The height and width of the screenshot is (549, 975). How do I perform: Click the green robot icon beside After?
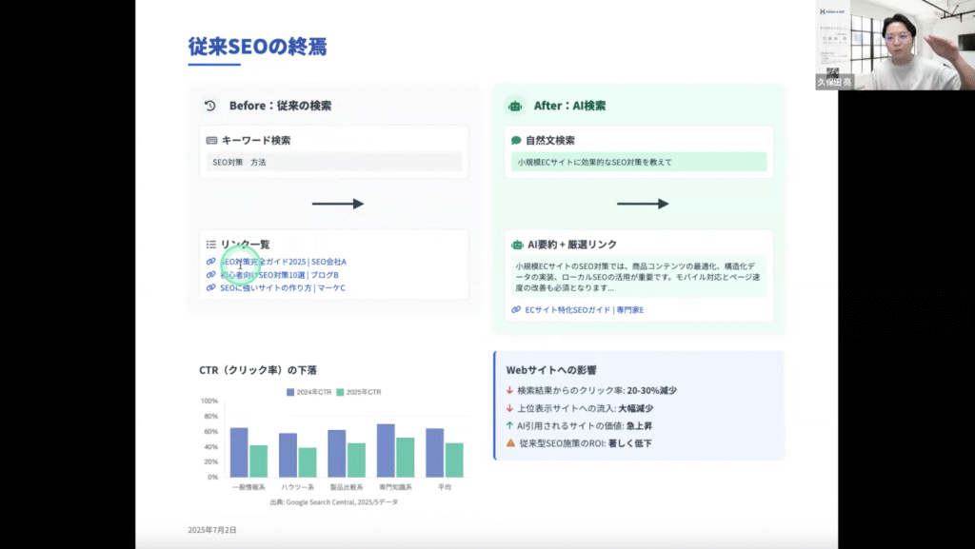click(515, 107)
